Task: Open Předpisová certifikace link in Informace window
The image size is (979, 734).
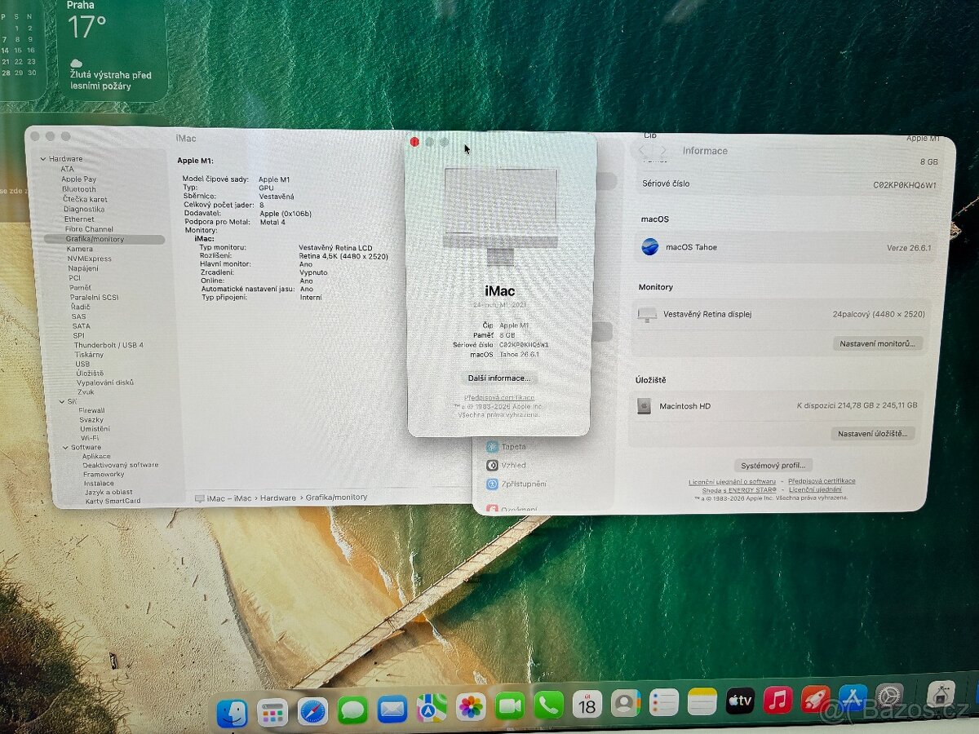Action: (x=822, y=481)
